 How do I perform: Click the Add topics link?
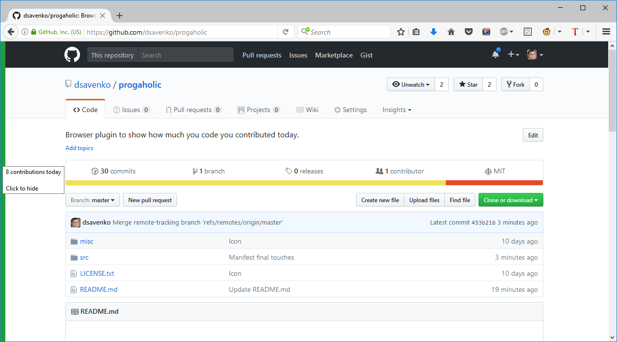[80, 148]
